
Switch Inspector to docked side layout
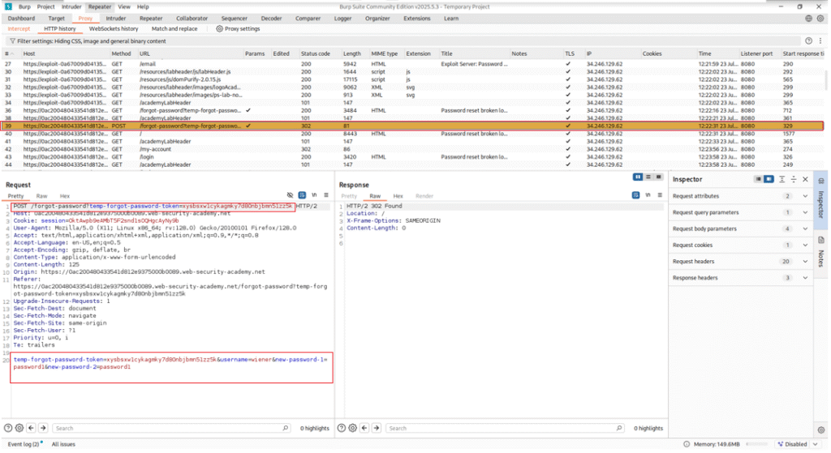pos(769,179)
